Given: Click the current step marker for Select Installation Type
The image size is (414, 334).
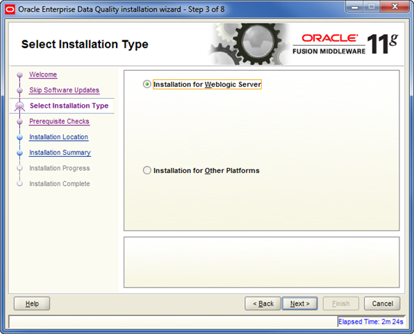Looking at the screenshot, I should point(19,106).
